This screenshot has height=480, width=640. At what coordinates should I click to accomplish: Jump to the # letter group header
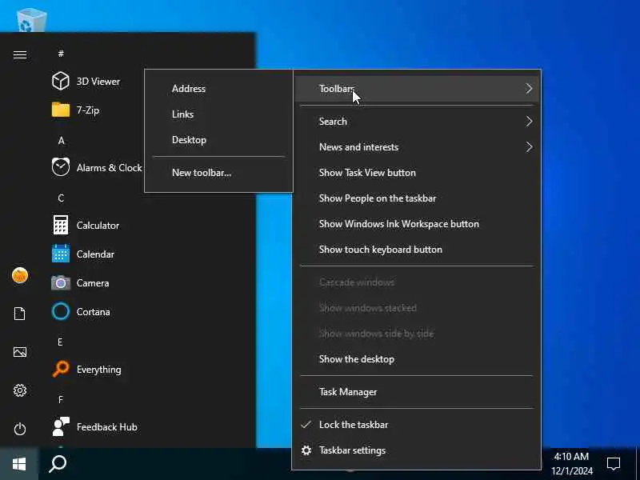[61, 54]
